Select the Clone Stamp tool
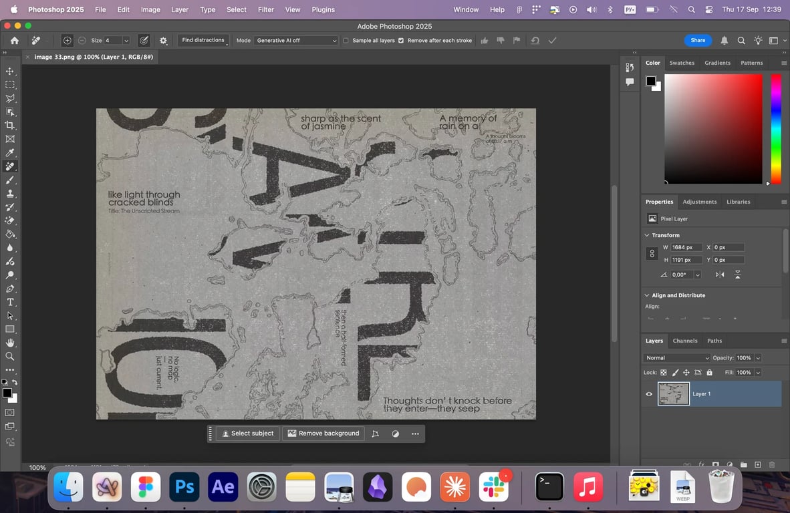Image resolution: width=790 pixels, height=513 pixels. 9,193
